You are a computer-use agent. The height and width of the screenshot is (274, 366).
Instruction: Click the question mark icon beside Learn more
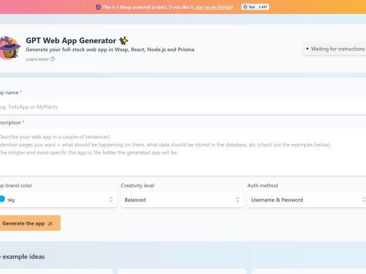(52, 59)
